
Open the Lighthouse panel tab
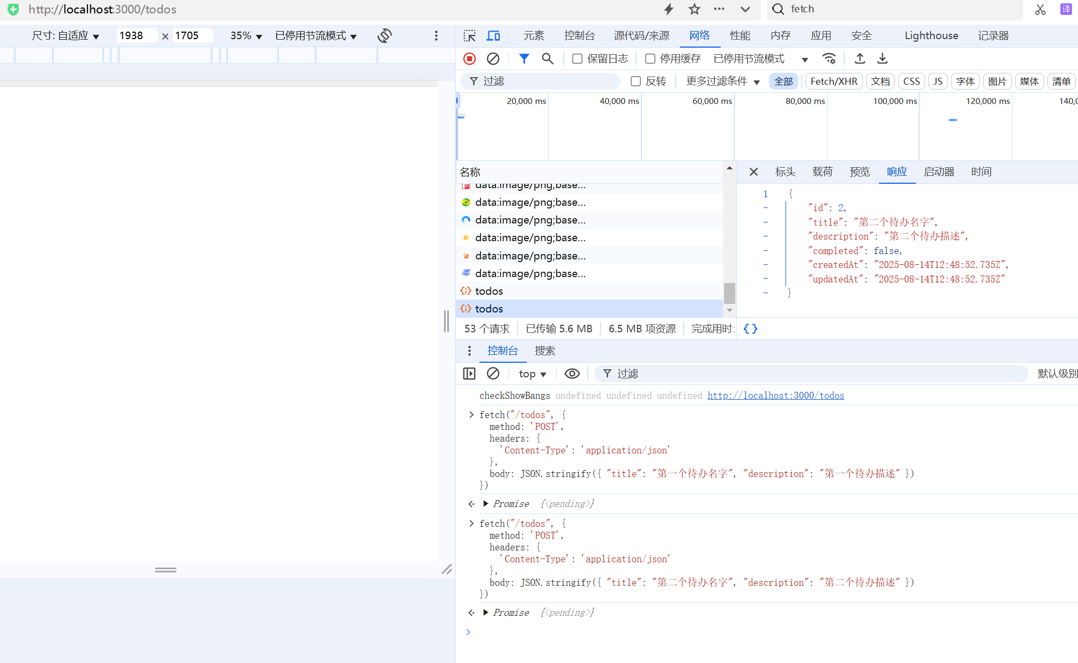click(931, 36)
